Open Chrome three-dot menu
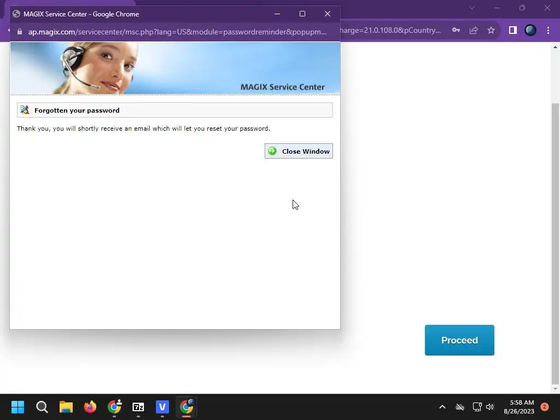This screenshot has height=420, width=560. click(x=548, y=31)
